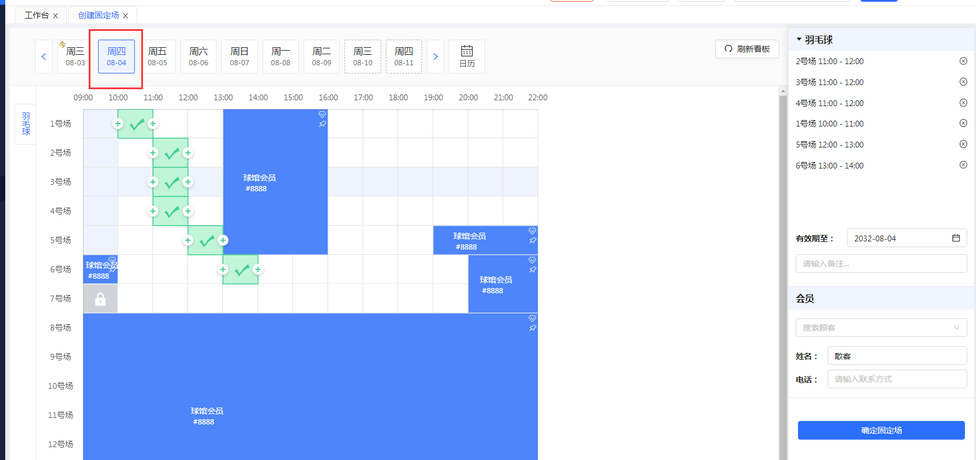
Task: Click pin icon on 8号场 booking block
Action: click(532, 328)
